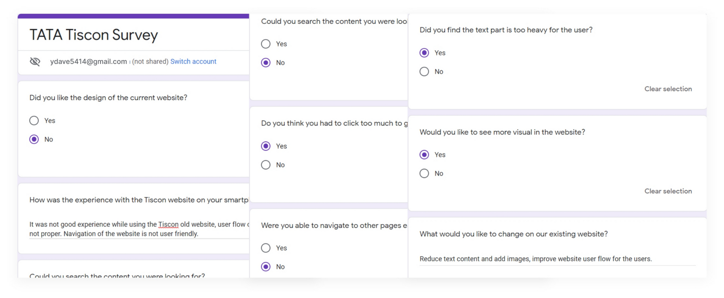Select Yes for navigating to other pages

tap(266, 248)
